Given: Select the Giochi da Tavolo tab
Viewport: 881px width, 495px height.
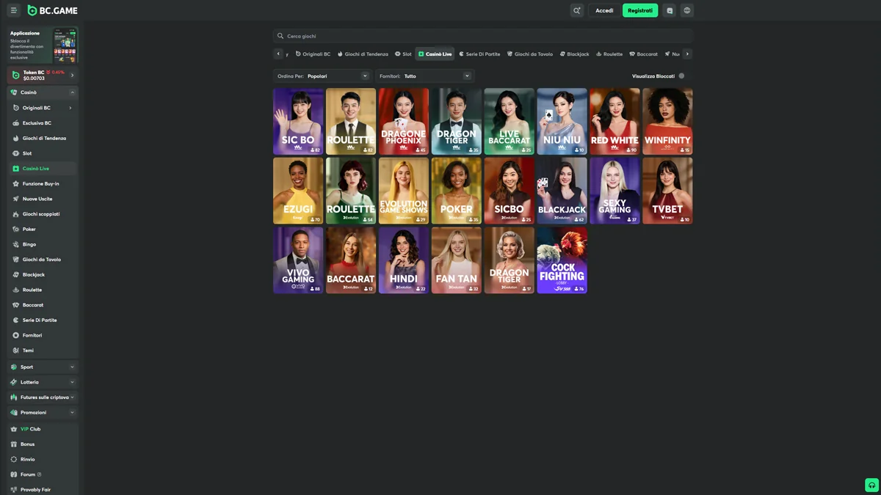Looking at the screenshot, I should pos(530,54).
